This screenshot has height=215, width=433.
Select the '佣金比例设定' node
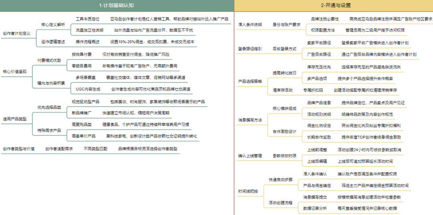(x=319, y=125)
